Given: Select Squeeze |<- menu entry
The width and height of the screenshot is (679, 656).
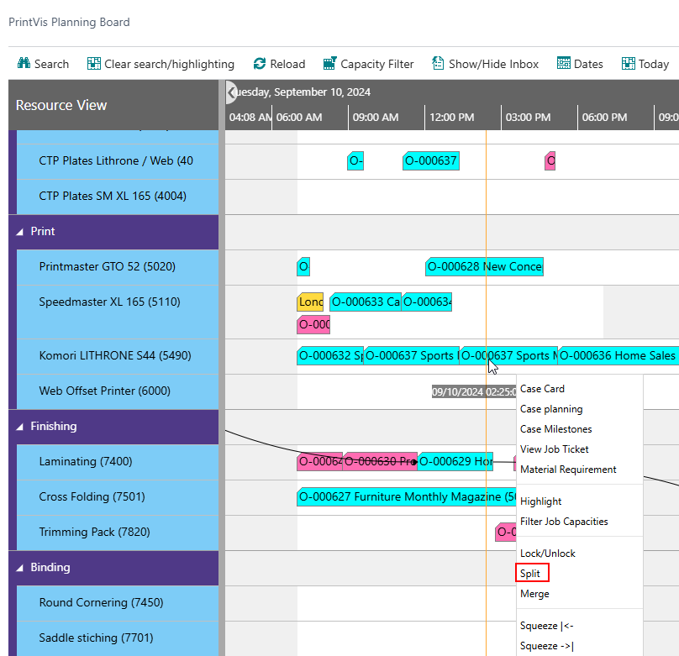Looking at the screenshot, I should tap(546, 626).
